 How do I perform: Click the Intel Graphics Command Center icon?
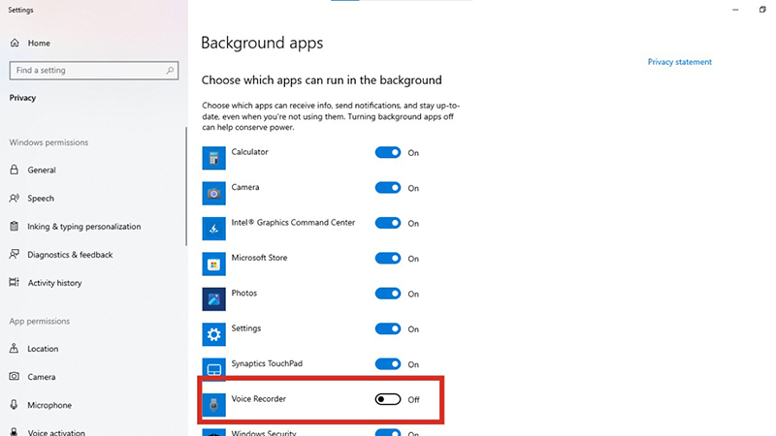tap(213, 229)
